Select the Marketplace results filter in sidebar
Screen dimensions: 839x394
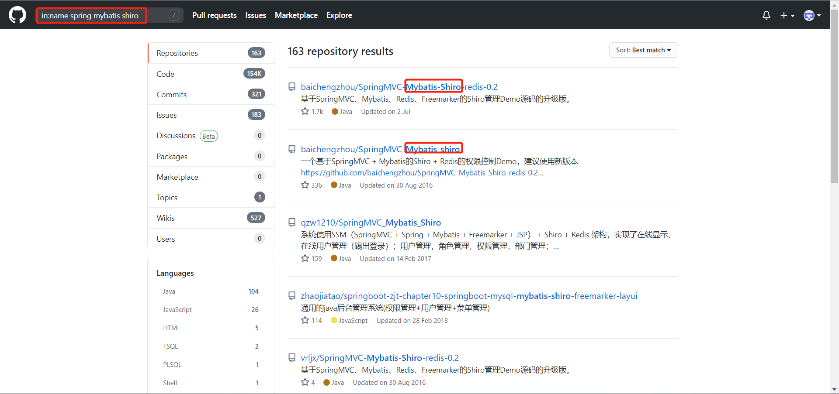(x=211, y=177)
